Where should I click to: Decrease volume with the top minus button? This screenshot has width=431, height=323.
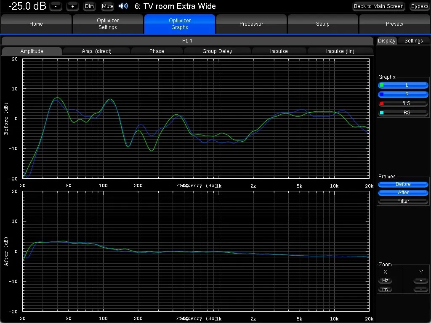coord(56,6)
